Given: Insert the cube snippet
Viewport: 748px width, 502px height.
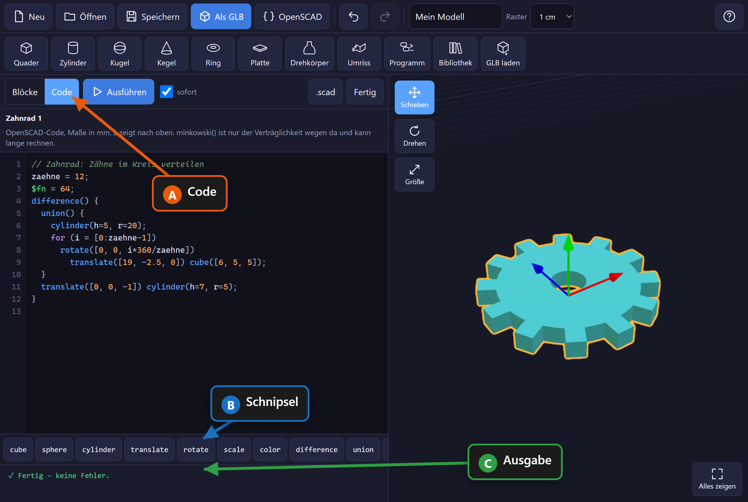Looking at the screenshot, I should pos(18,449).
